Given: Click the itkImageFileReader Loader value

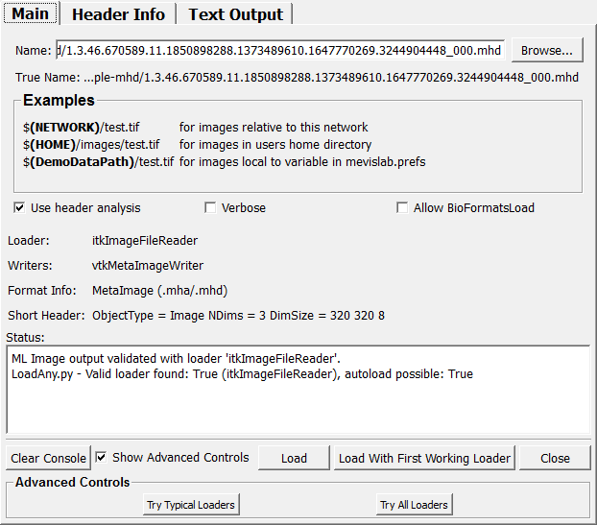Looking at the screenshot, I should coord(145,241).
